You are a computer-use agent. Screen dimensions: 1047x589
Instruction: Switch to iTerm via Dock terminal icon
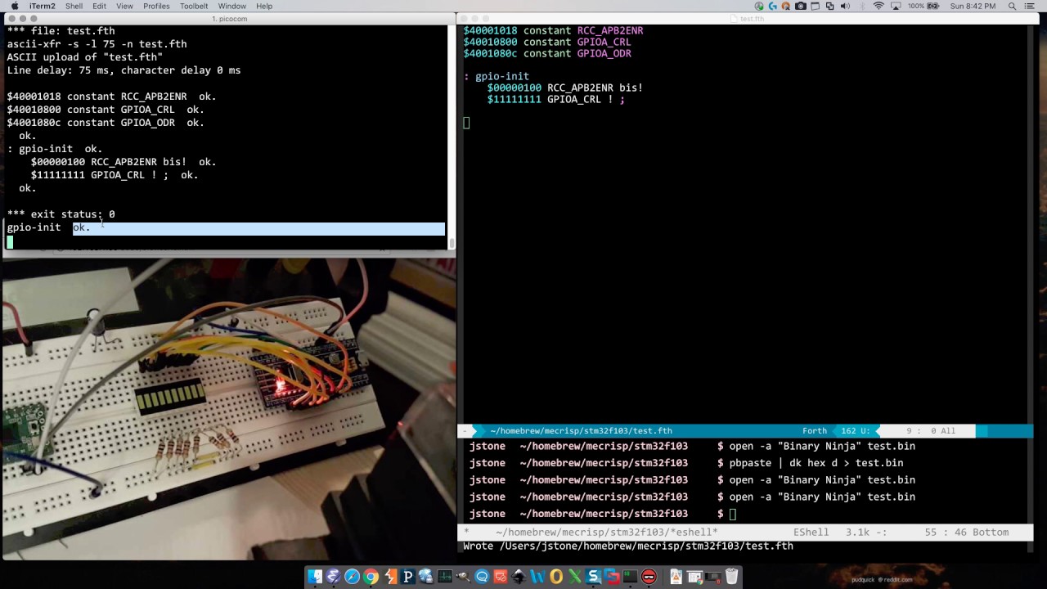[630, 577]
